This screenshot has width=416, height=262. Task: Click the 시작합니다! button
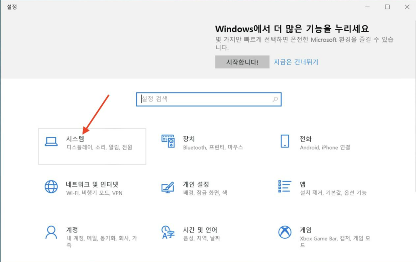(242, 62)
